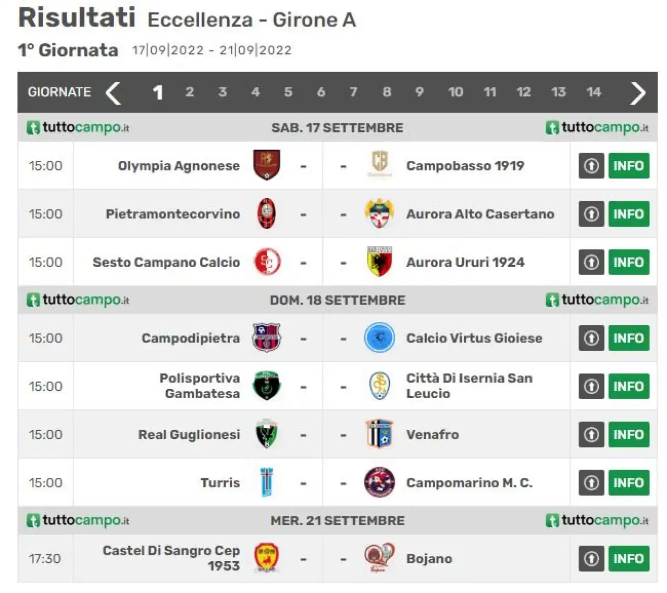Screen dimensions: 667x593
Task: Click the arrow icon beside Campodipietra match INFO
Action: [591, 338]
